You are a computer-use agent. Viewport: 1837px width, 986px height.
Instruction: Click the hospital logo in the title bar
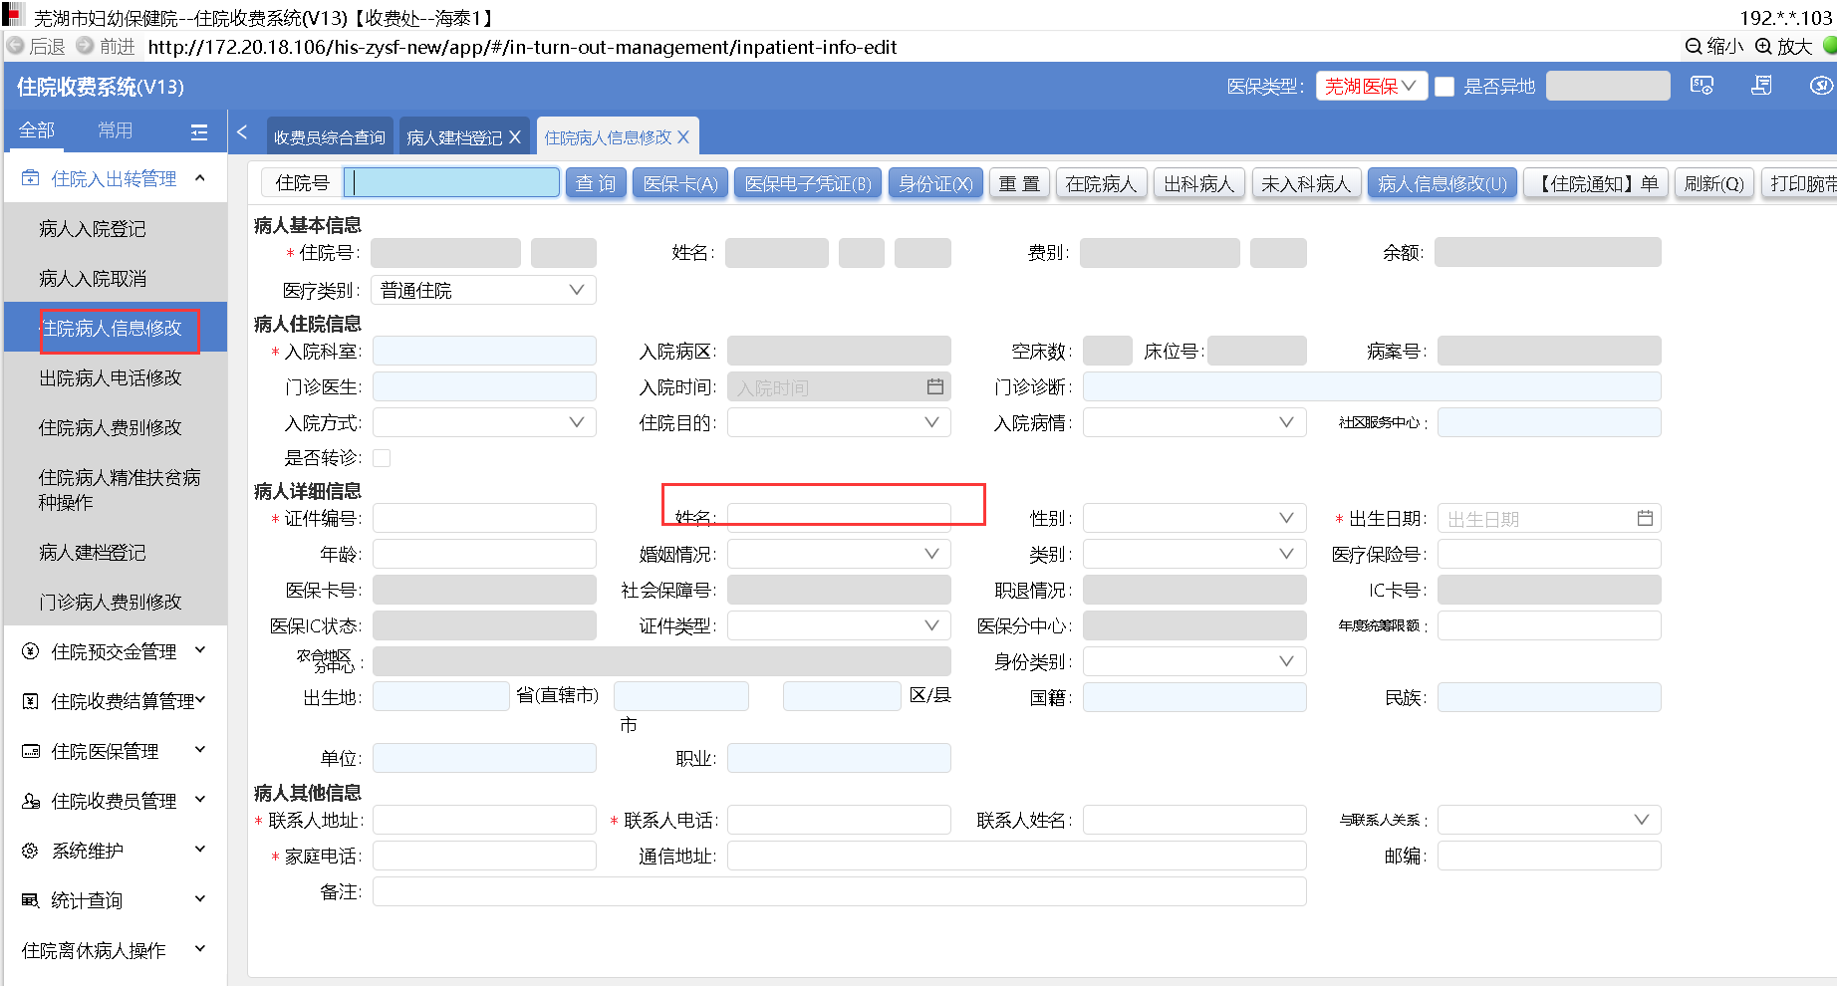click(x=13, y=15)
